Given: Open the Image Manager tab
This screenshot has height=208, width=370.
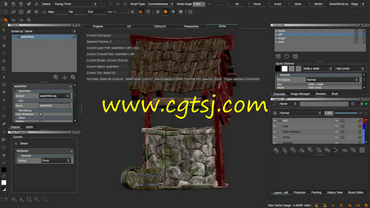Looking at the screenshot, I should (300, 94).
